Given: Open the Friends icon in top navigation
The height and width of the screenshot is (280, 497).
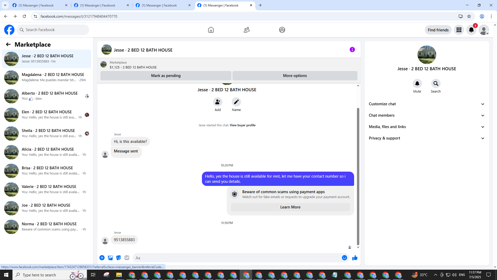Looking at the screenshot, I should (x=246, y=30).
